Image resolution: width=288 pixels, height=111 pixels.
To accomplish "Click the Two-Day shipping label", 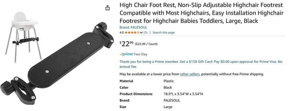I will point(140,54).
